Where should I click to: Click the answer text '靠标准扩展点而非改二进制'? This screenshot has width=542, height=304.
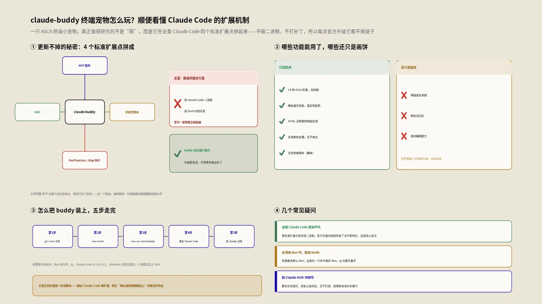coord(329,236)
